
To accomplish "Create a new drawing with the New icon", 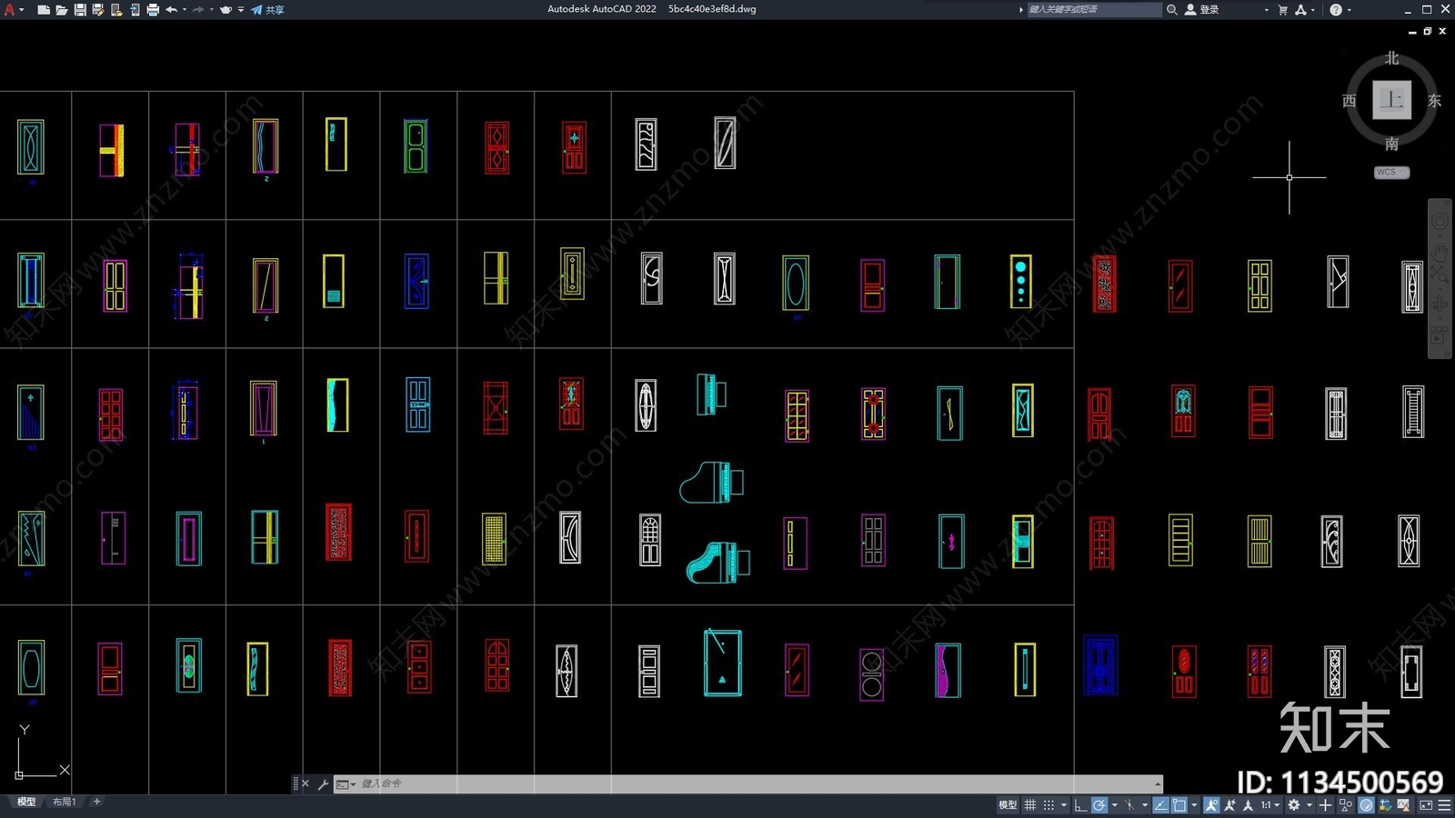I will [x=44, y=10].
